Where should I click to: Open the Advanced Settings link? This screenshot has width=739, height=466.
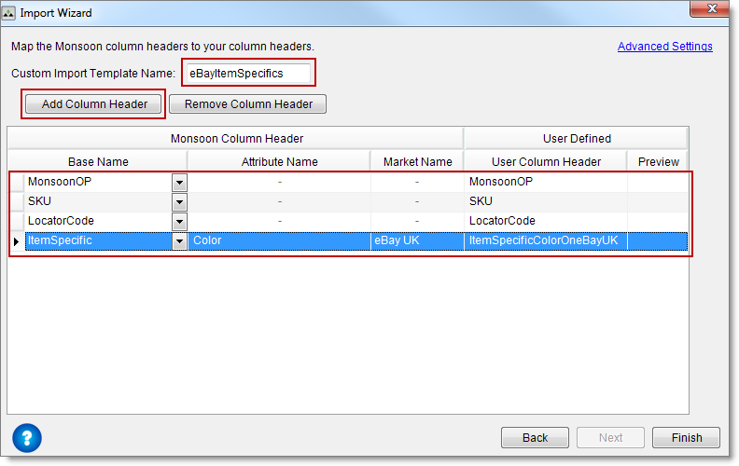click(x=664, y=47)
